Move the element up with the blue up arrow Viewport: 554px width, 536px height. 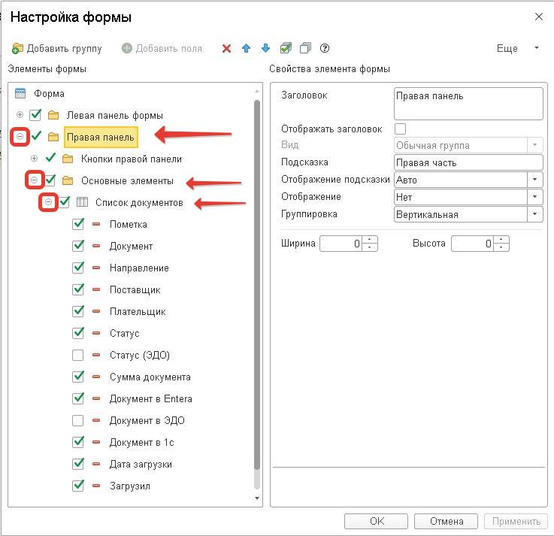[247, 48]
